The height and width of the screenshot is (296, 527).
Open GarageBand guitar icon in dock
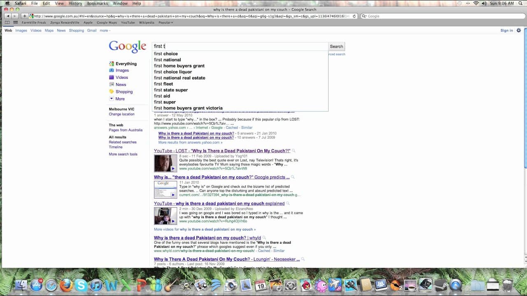click(171, 285)
